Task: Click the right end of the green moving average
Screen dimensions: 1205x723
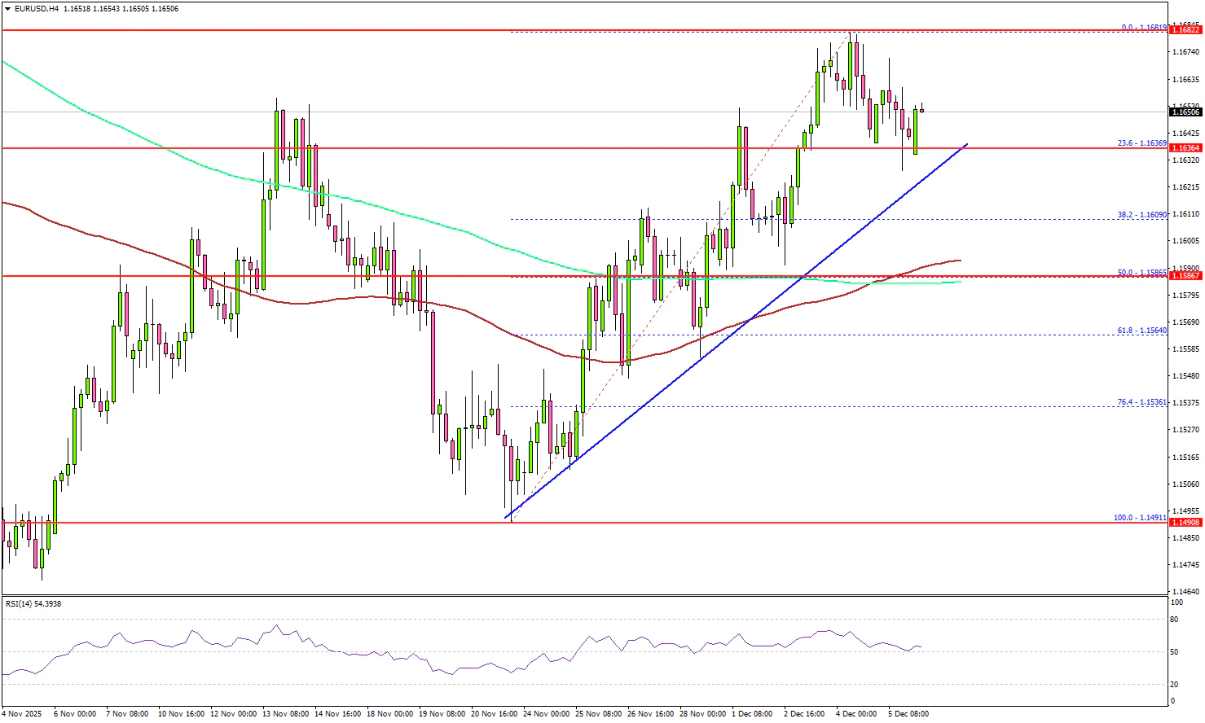Action: click(961, 282)
